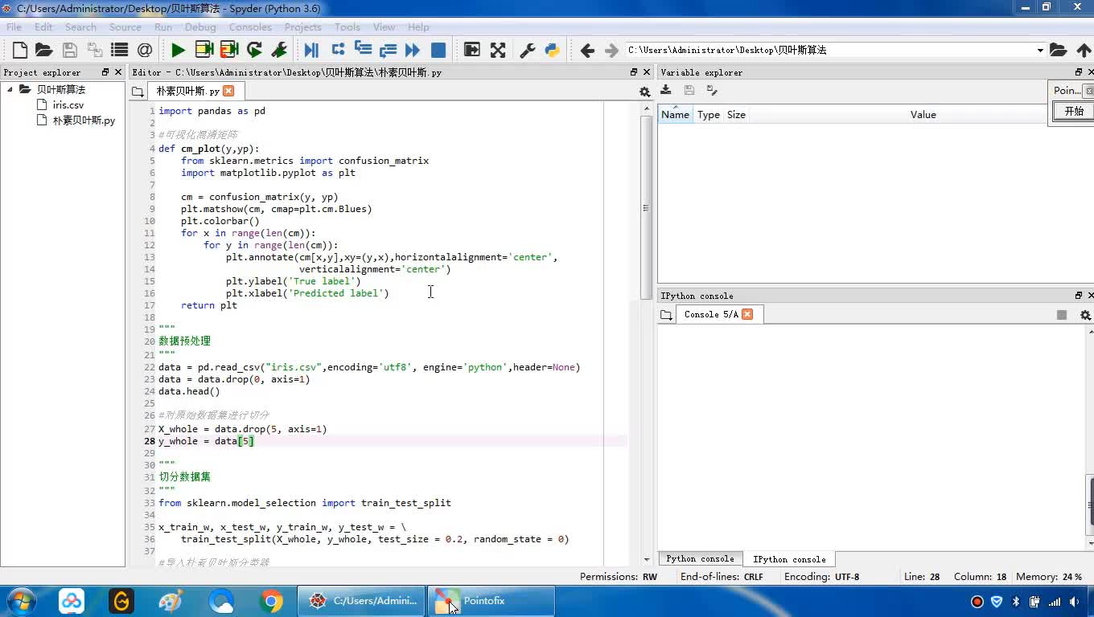Undock the Project explorer pane
The height and width of the screenshot is (617, 1094).
click(105, 72)
